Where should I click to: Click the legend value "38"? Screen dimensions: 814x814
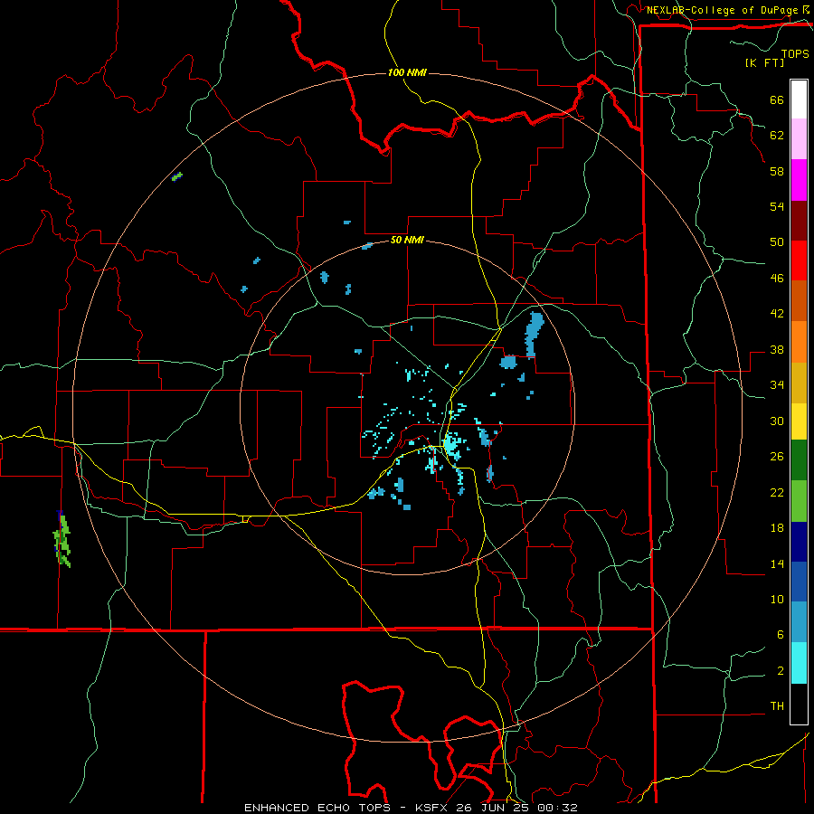(777, 349)
